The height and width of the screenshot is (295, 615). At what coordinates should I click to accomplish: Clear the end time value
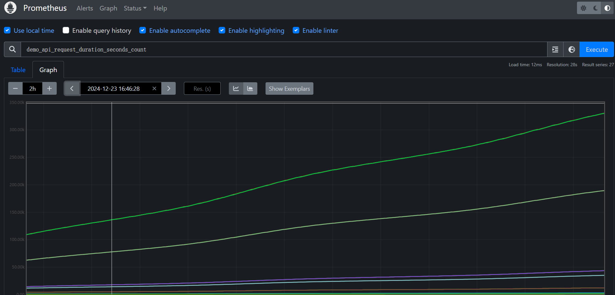coord(154,88)
